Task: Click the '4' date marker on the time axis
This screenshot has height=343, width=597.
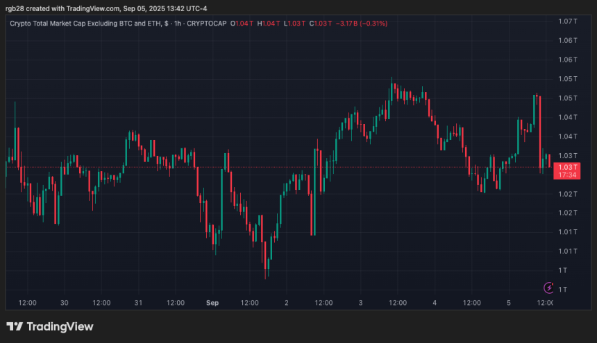Action: click(435, 303)
